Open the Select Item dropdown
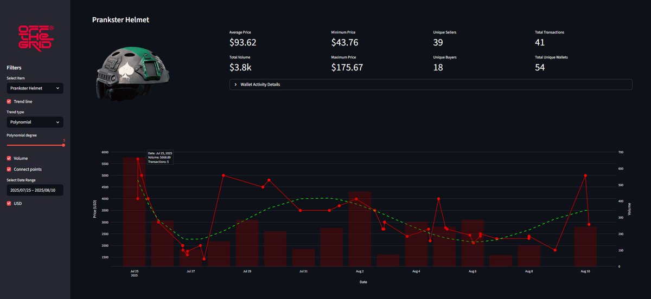Image resolution: width=651 pixels, height=299 pixels. 35,88
